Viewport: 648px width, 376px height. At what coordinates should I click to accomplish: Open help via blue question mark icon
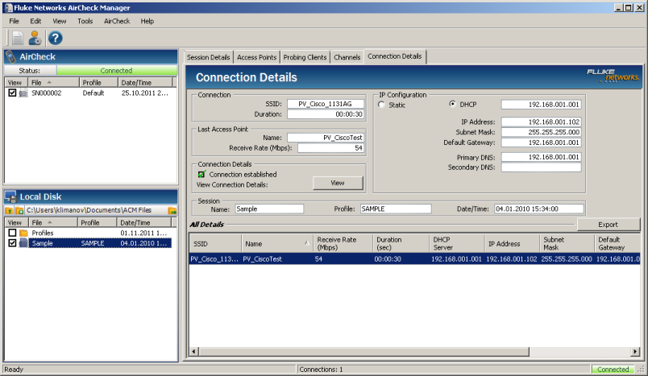(x=55, y=39)
